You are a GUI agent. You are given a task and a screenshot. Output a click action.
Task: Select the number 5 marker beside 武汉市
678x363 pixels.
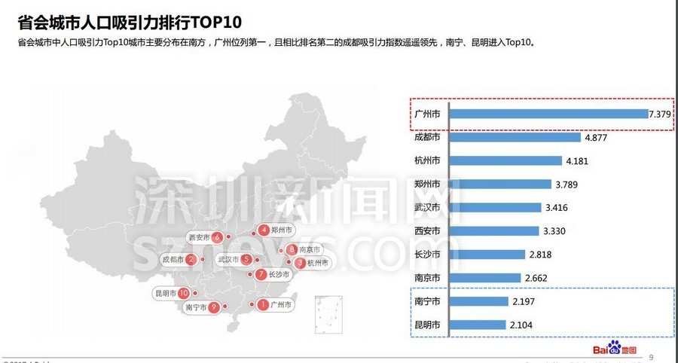tap(246, 260)
